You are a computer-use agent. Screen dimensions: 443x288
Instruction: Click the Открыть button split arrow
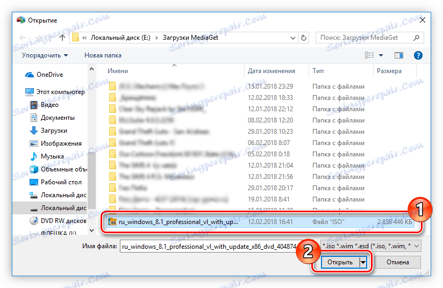tap(363, 262)
